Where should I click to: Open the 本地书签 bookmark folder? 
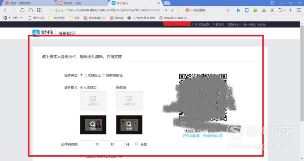[57, 18]
